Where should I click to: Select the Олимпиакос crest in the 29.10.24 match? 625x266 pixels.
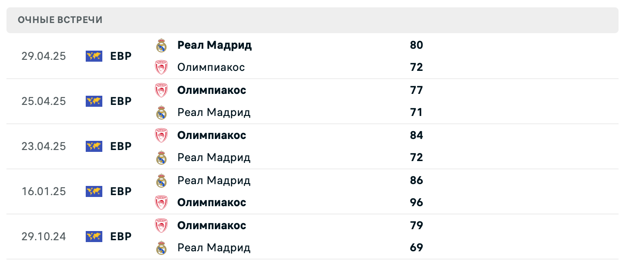(x=162, y=226)
